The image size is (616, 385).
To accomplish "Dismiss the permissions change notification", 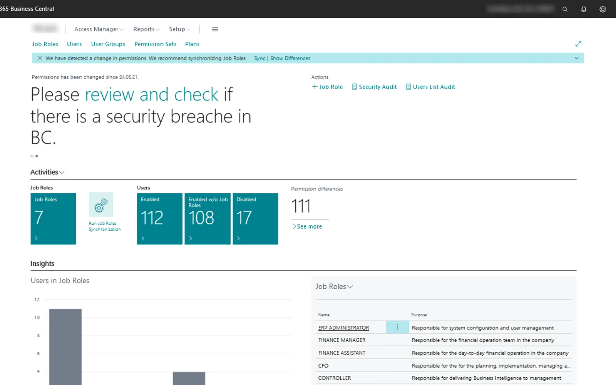I will (x=40, y=58).
